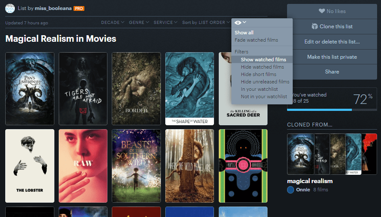Open the SERVICE filter dropdown
This screenshot has width=381, height=217.
[x=165, y=22]
